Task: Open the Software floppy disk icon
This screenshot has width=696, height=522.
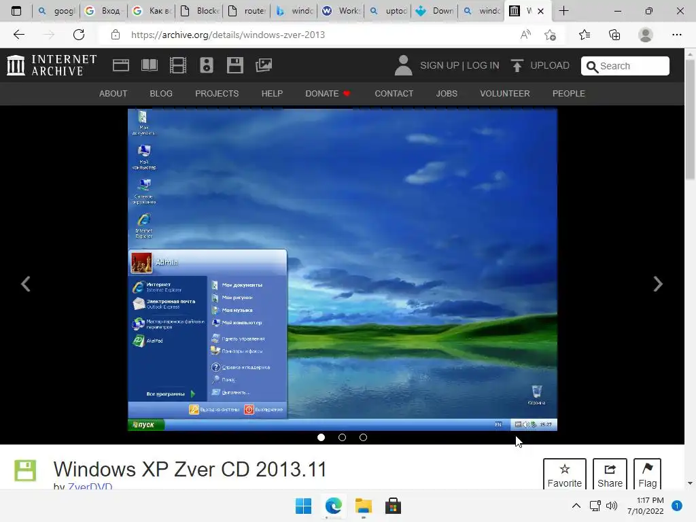Action: pos(234,65)
